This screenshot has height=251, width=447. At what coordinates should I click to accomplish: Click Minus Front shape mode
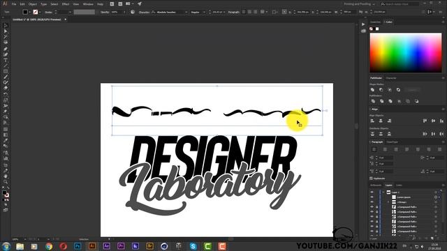pos(381,90)
